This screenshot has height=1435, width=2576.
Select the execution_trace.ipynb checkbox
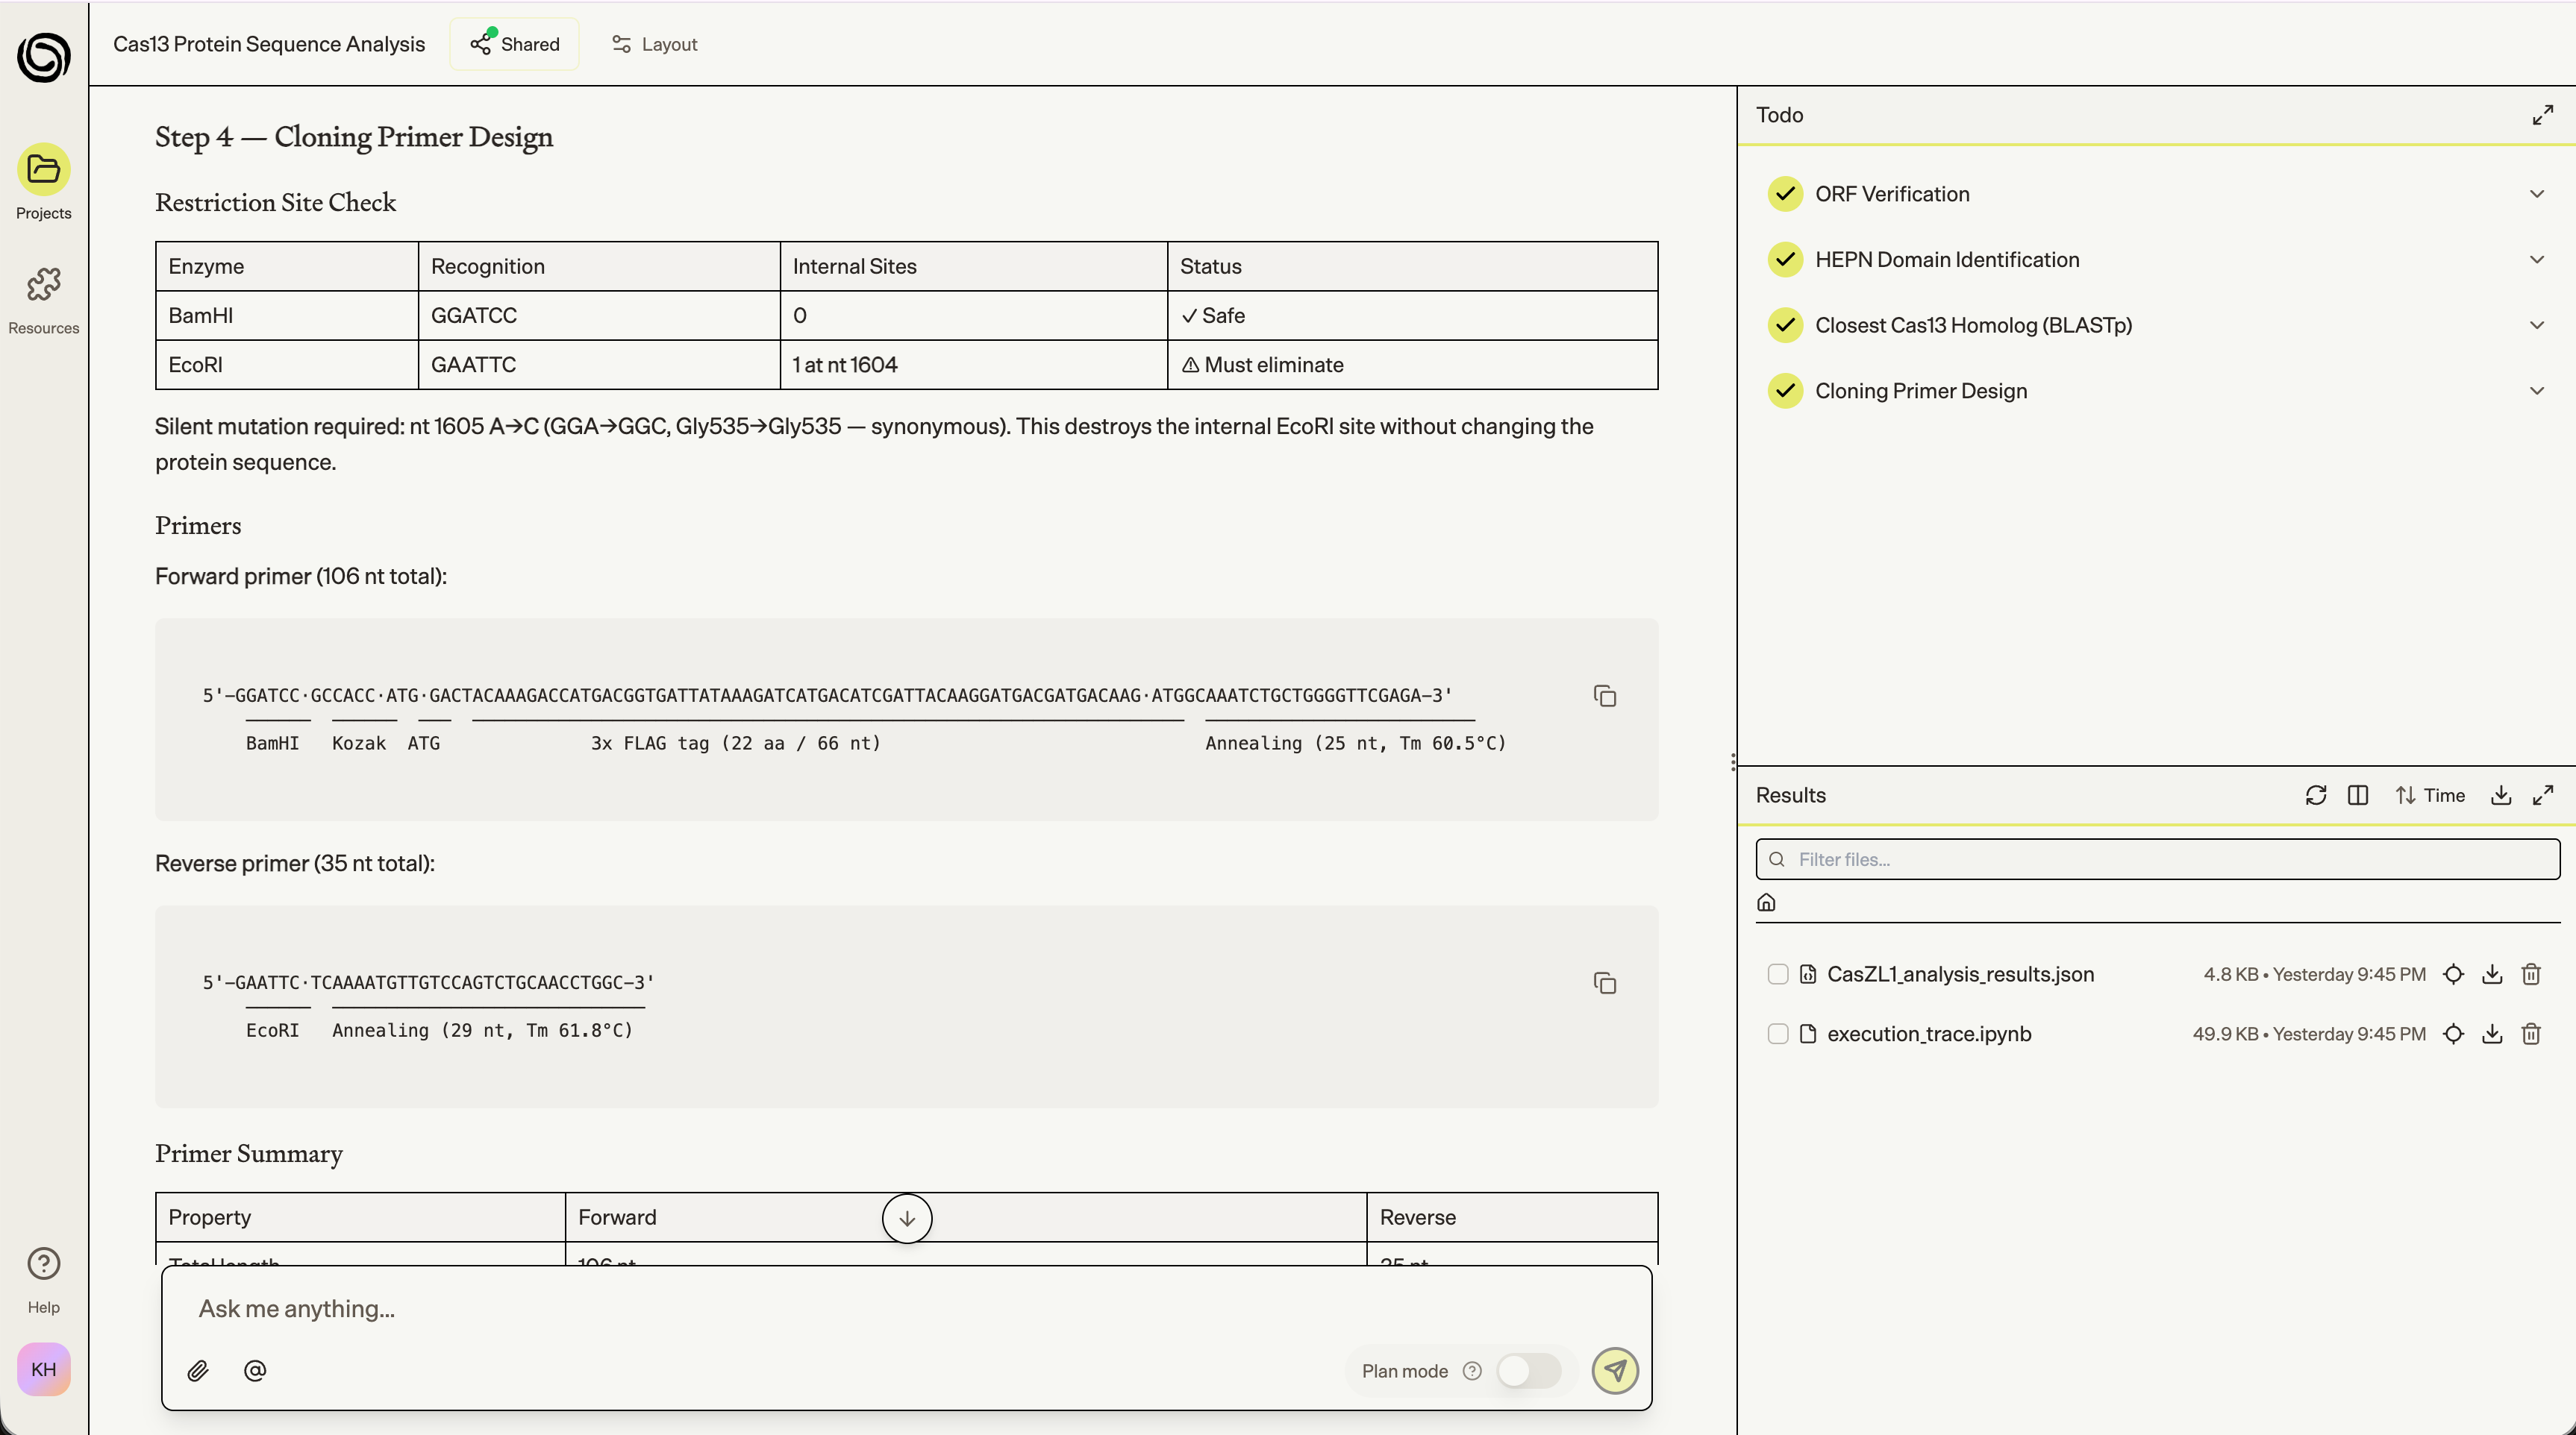1777,1034
